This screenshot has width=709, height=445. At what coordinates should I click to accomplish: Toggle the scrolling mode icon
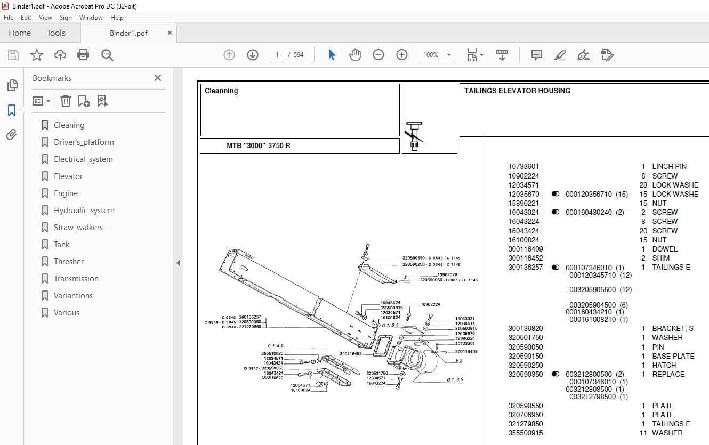point(502,55)
